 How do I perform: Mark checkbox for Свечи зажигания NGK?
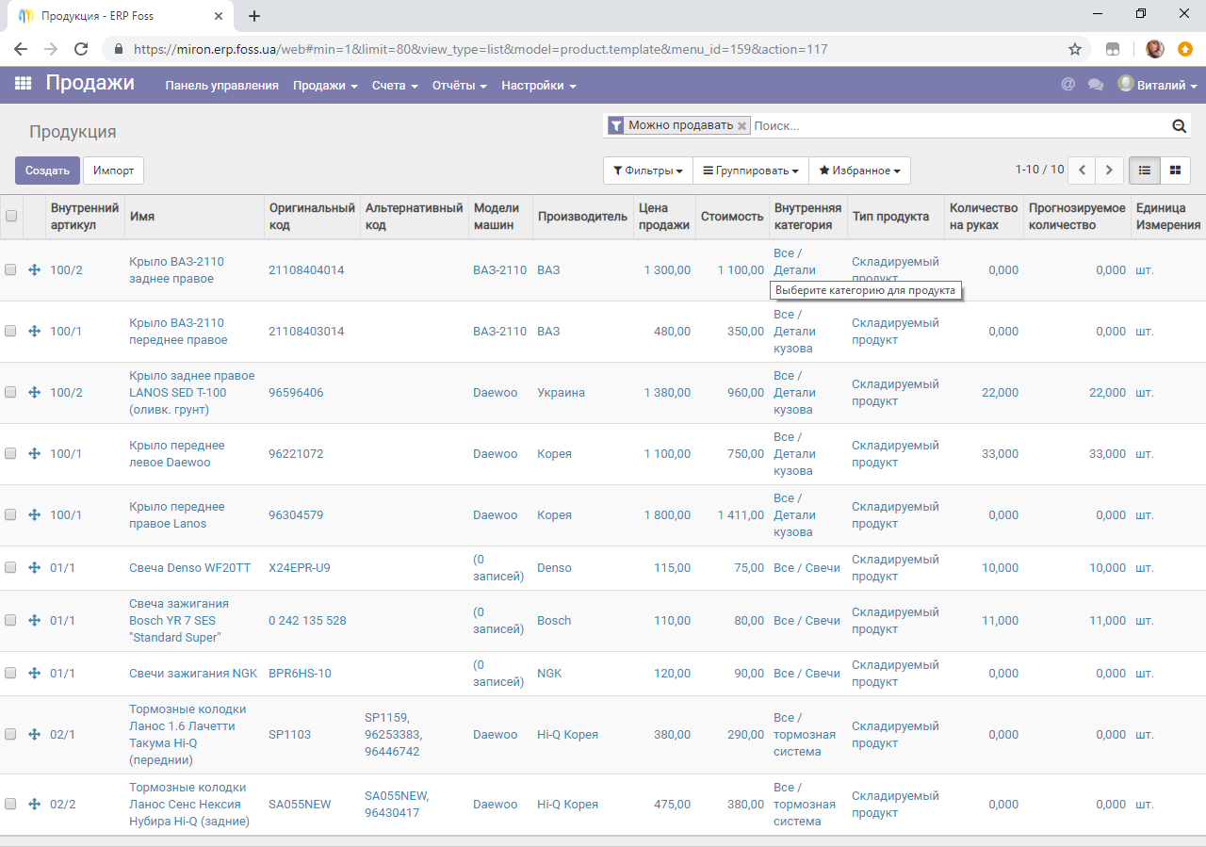coord(10,673)
